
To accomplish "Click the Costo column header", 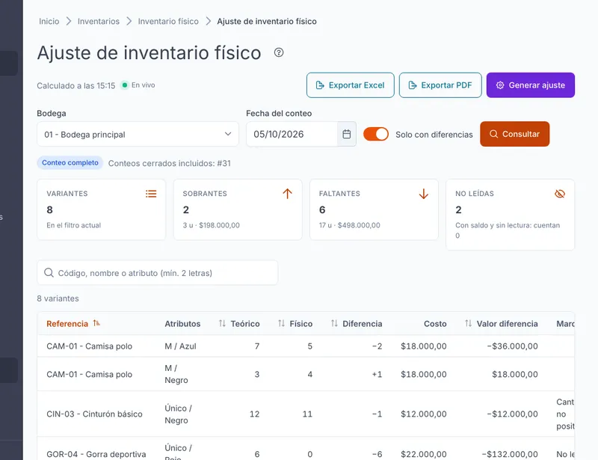I will click(435, 324).
